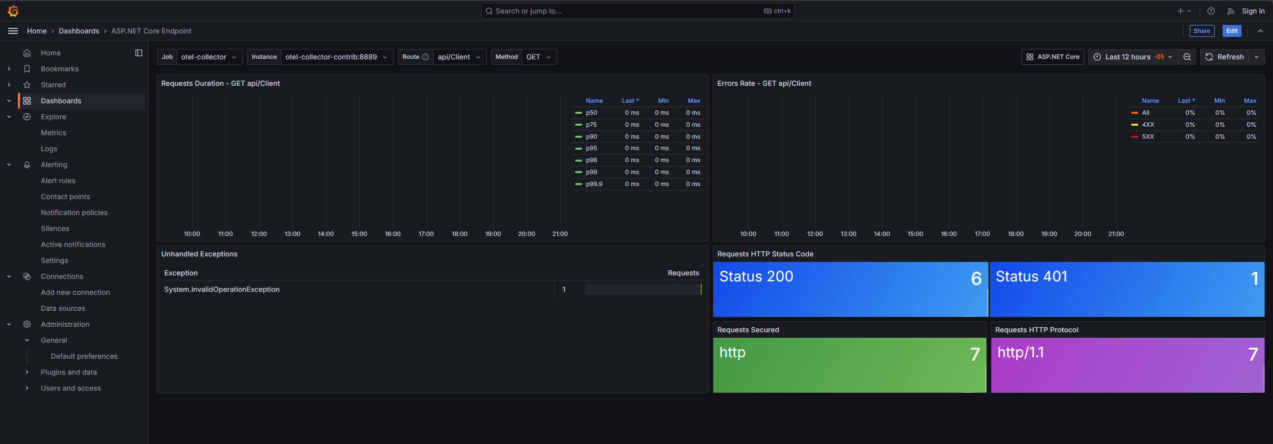Click the Edit dashboard button
The image size is (1273, 444).
click(1232, 31)
